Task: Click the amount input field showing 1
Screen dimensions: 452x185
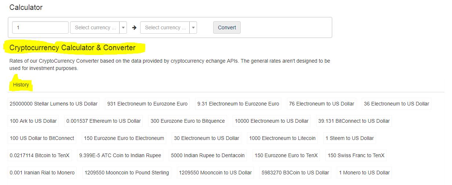Action: click(40, 27)
